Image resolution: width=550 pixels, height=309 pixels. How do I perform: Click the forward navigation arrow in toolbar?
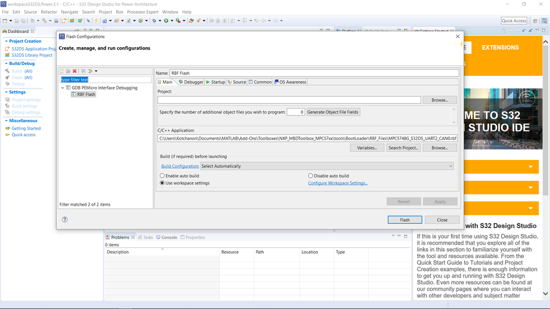coord(275,21)
